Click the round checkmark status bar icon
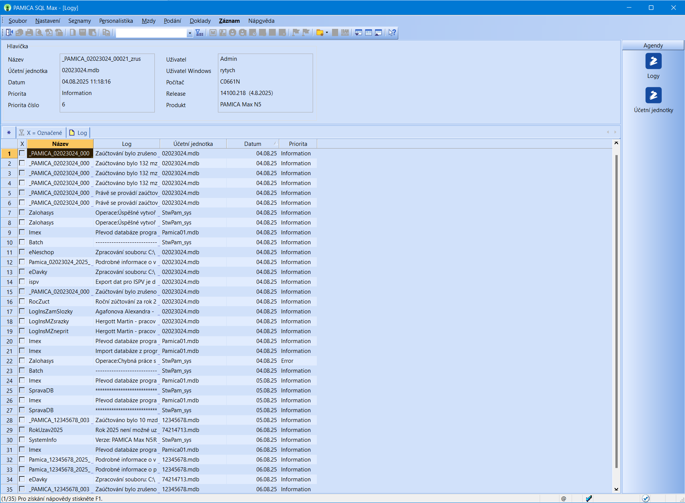This screenshot has width=685, height=503. pos(645,498)
